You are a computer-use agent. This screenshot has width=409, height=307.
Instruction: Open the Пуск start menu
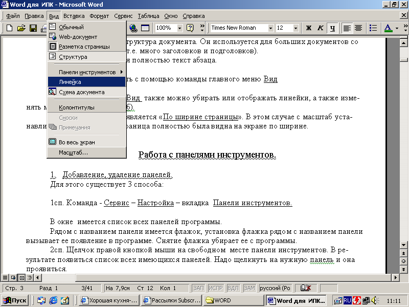(15, 300)
